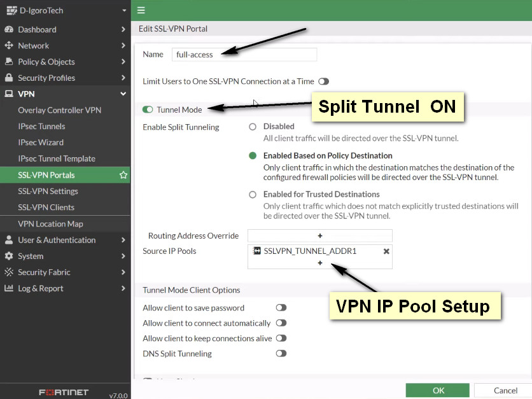
Task: Click the Security Fabric icon
Action: tap(9, 272)
